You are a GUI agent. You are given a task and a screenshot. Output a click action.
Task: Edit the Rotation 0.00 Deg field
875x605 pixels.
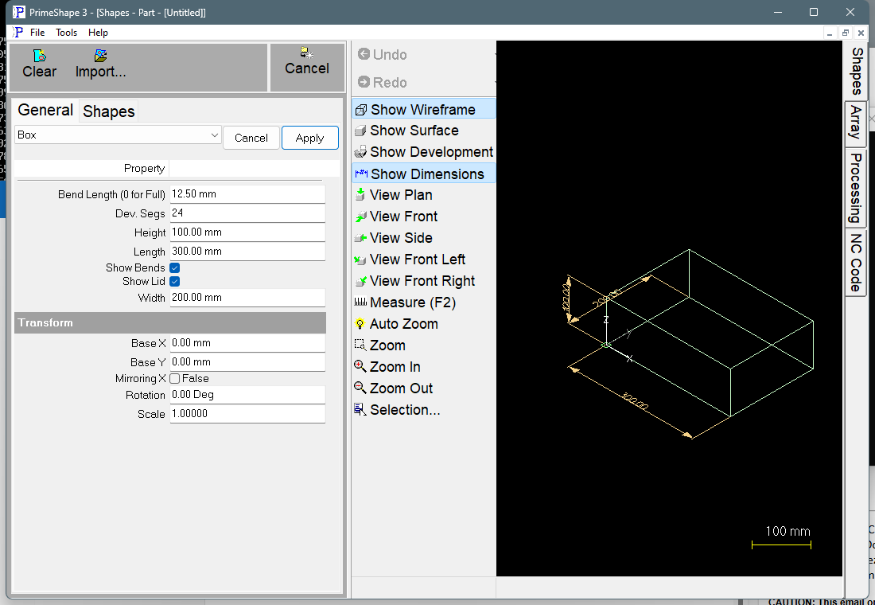(247, 395)
